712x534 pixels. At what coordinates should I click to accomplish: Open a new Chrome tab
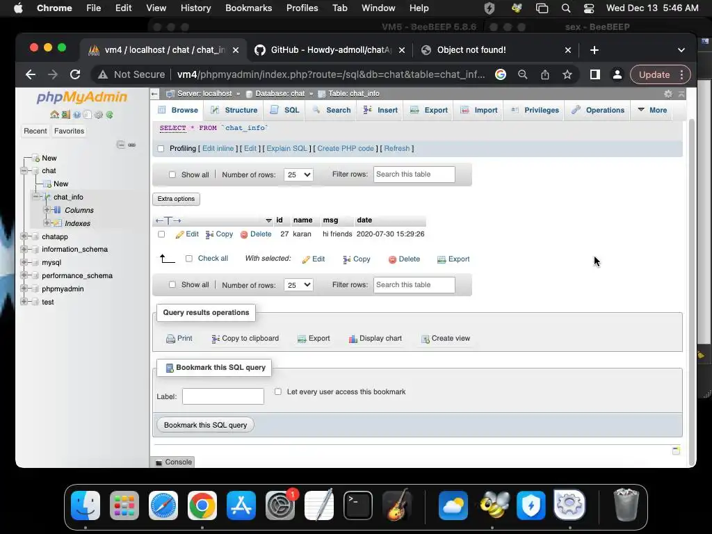(x=594, y=50)
